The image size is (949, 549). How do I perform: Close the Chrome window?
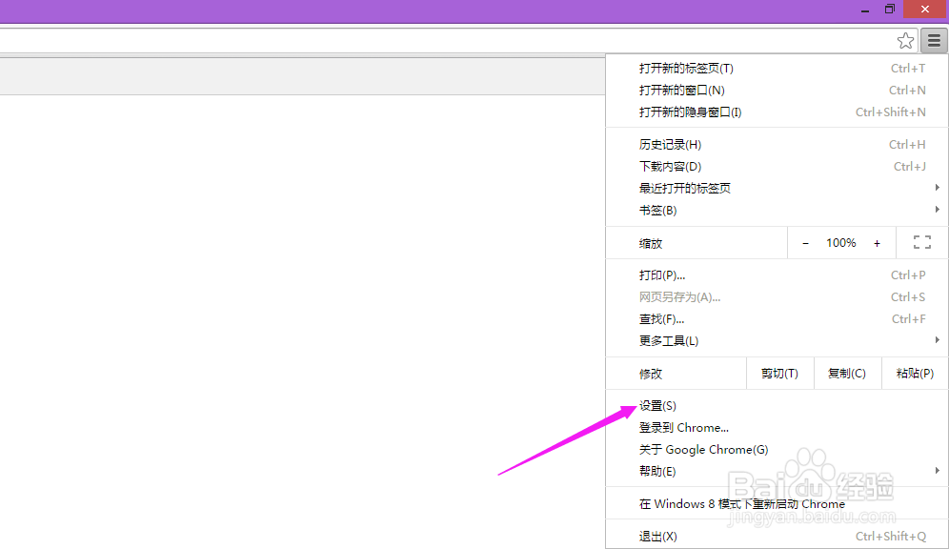[925, 10]
